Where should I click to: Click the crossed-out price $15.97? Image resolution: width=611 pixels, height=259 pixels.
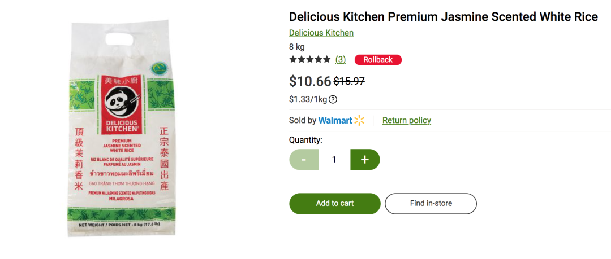click(349, 81)
